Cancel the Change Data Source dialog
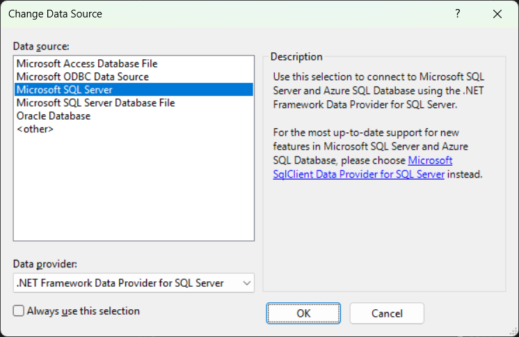519x337 pixels. (x=387, y=313)
